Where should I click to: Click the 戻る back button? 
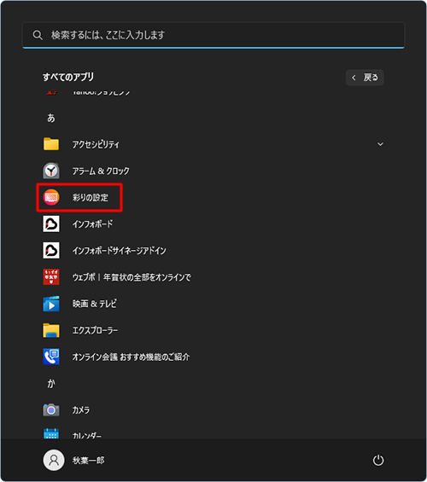pos(365,78)
